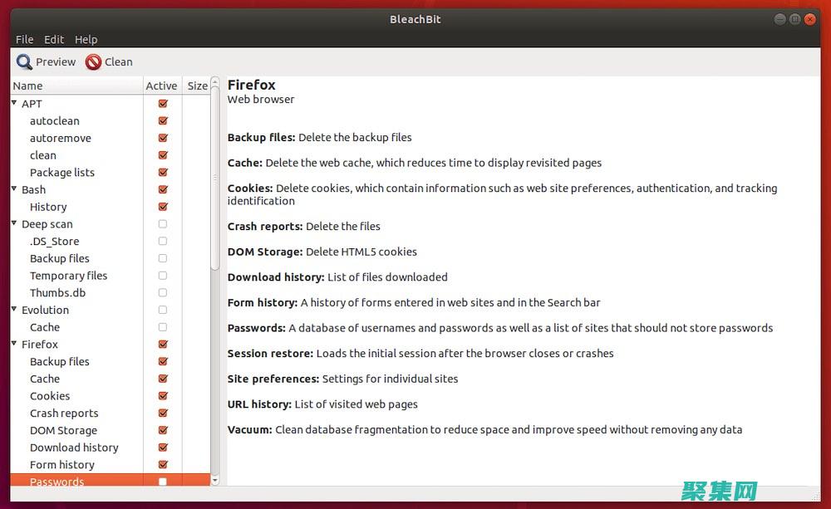Open the File menu
Viewport: 831px width, 509px height.
click(25, 39)
